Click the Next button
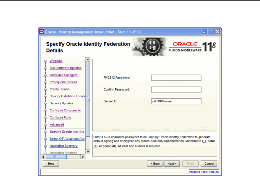260x176 pixels. click(172, 164)
